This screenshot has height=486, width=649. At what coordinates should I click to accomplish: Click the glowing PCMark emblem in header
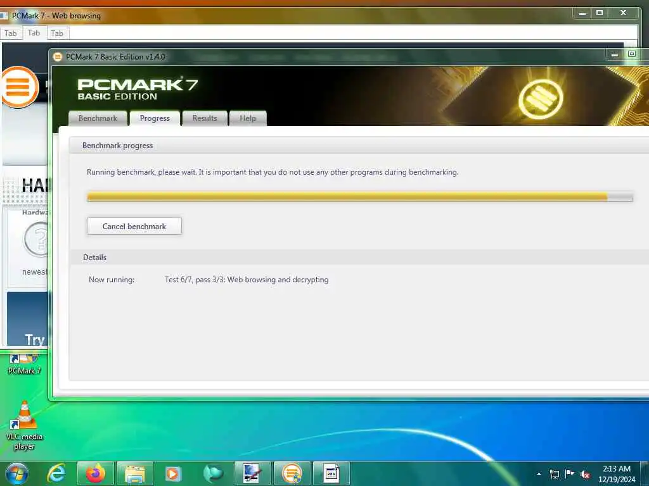540,99
